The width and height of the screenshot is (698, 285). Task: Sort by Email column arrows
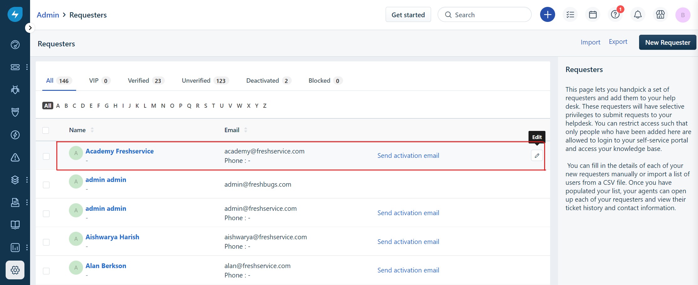click(x=246, y=130)
